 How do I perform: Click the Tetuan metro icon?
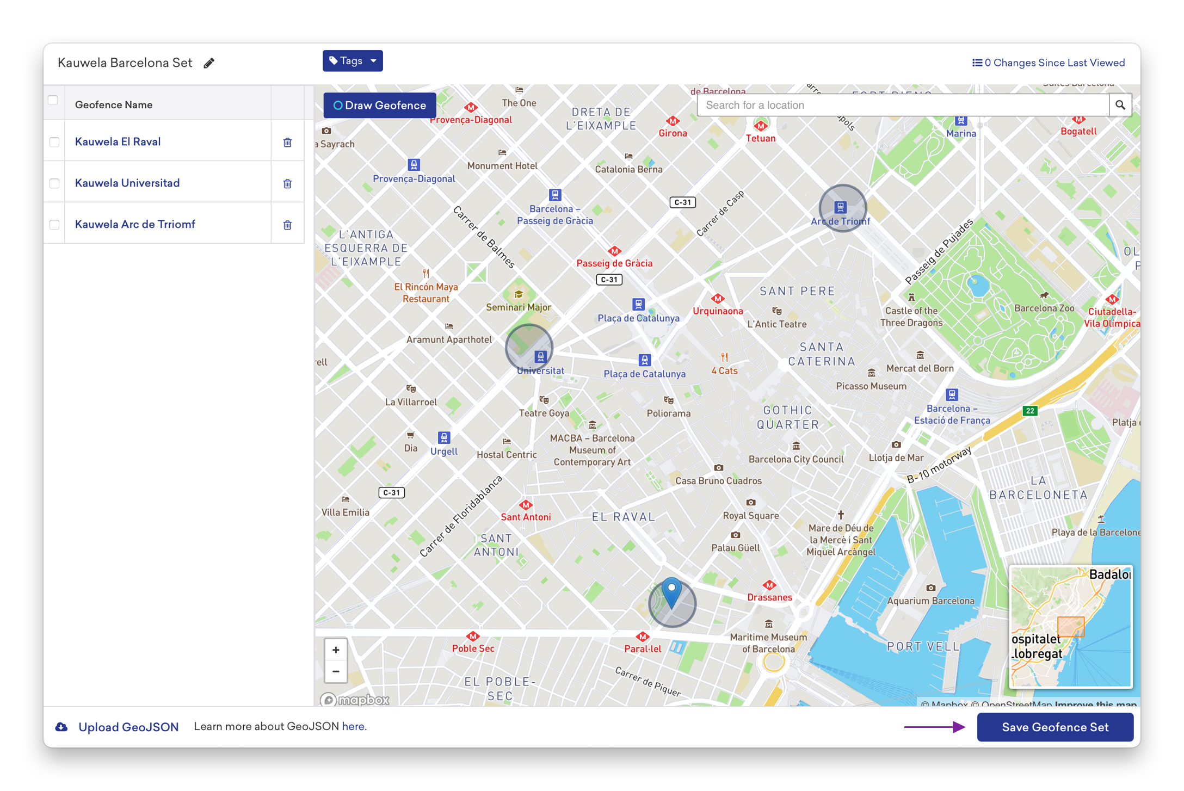point(761,126)
